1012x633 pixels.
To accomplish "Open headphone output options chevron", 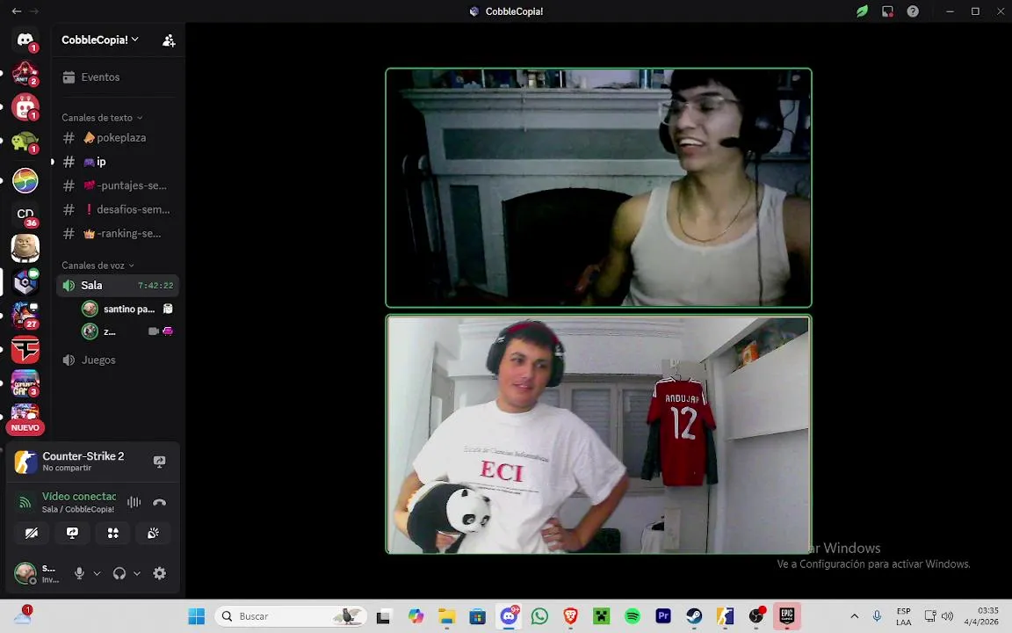I will coord(137,573).
